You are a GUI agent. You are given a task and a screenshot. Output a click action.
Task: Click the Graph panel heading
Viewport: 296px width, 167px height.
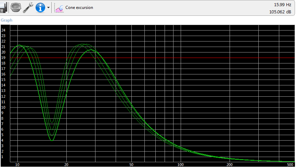point(7,20)
